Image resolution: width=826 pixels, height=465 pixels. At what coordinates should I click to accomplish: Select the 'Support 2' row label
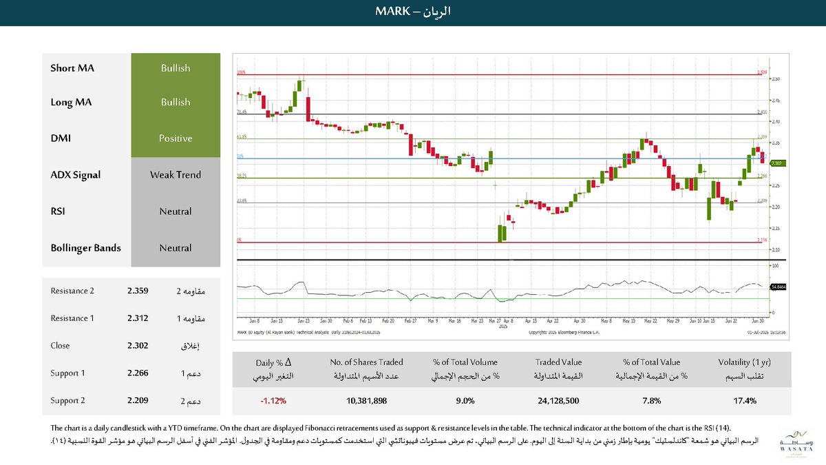coord(67,401)
